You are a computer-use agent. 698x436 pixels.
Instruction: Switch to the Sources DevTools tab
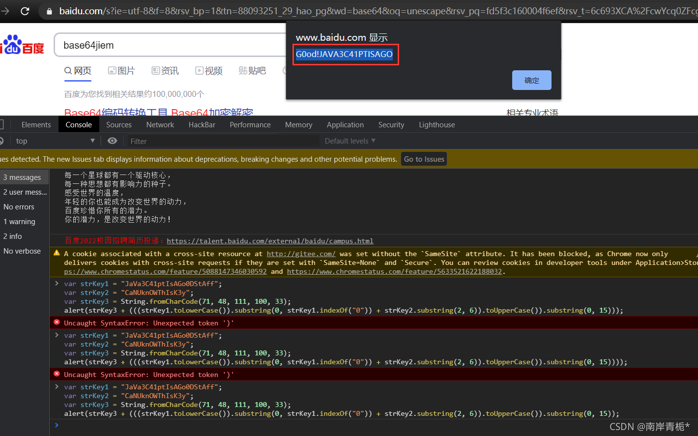[x=119, y=125]
